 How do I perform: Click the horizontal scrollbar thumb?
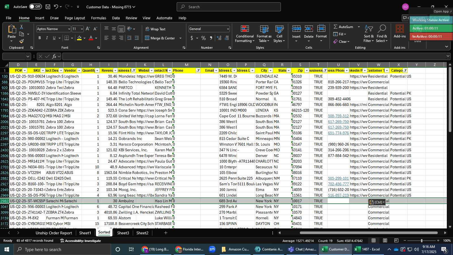[369, 233]
